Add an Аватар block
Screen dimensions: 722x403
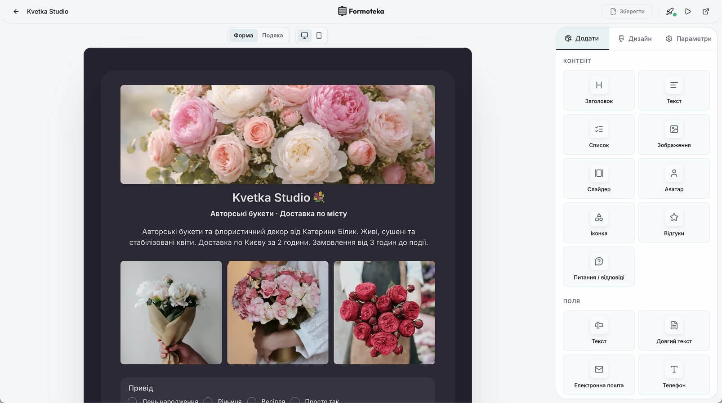coord(674,179)
